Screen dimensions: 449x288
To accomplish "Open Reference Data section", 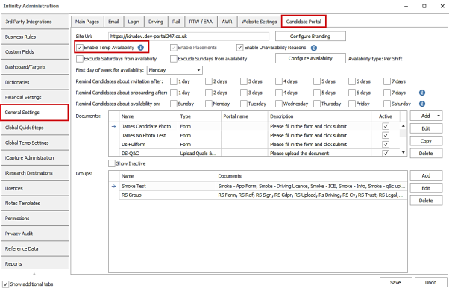I will [34, 248].
